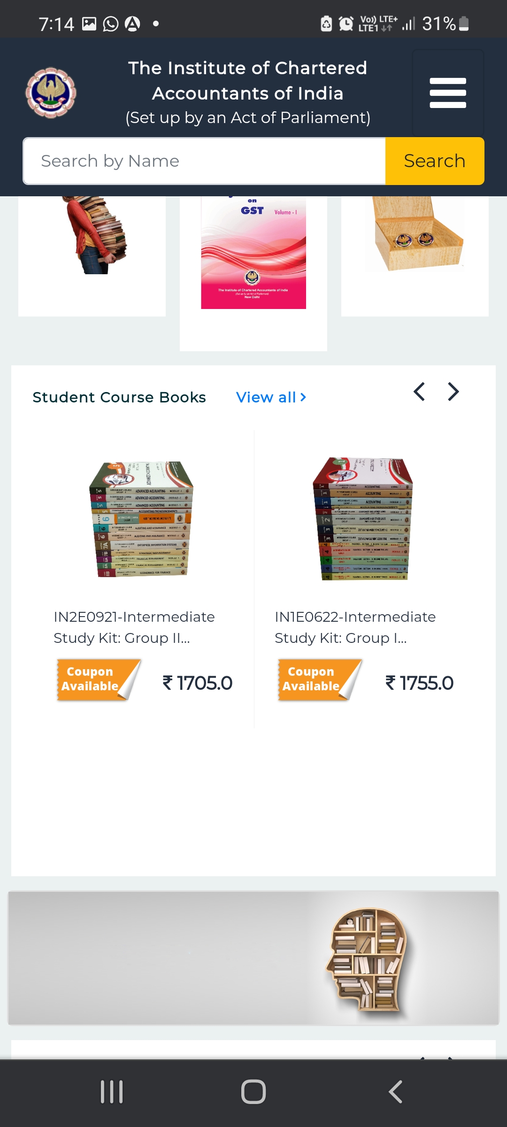Open the GST Volume I book cover
The image size is (507, 1127).
coord(253,253)
